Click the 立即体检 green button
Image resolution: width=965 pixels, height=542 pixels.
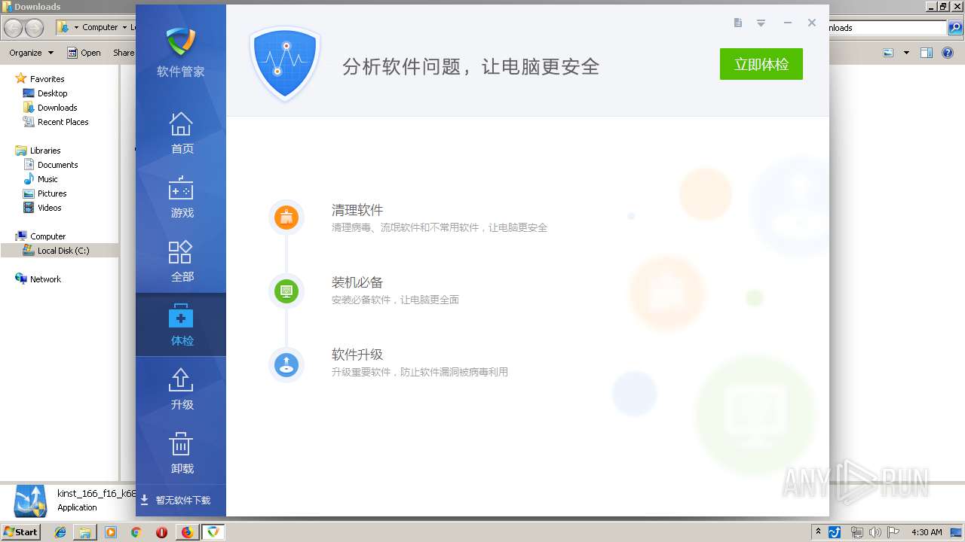click(761, 64)
